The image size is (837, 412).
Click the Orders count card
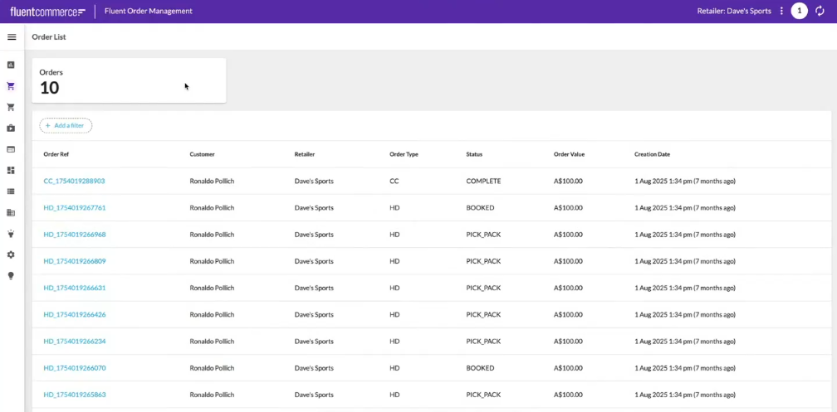point(129,80)
